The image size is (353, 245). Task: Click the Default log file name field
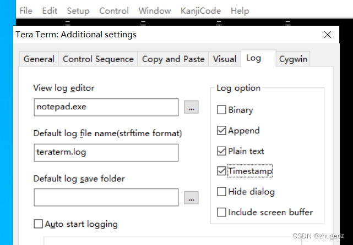(106, 153)
